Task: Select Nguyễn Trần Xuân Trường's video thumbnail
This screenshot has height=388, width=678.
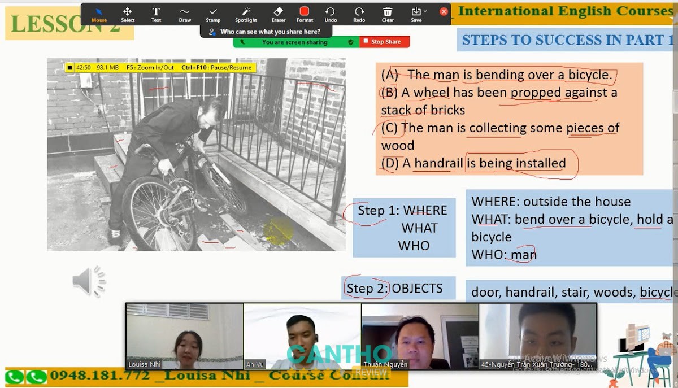Action: pos(537,336)
